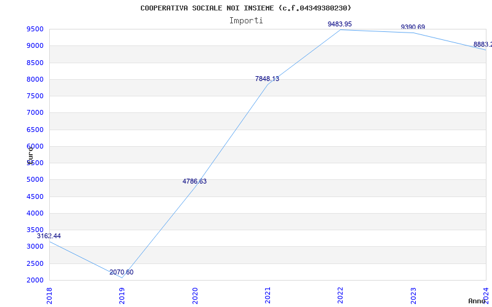Click the 8000 y-axis tick label
Screen dimensions: 492x307
[35, 80]
